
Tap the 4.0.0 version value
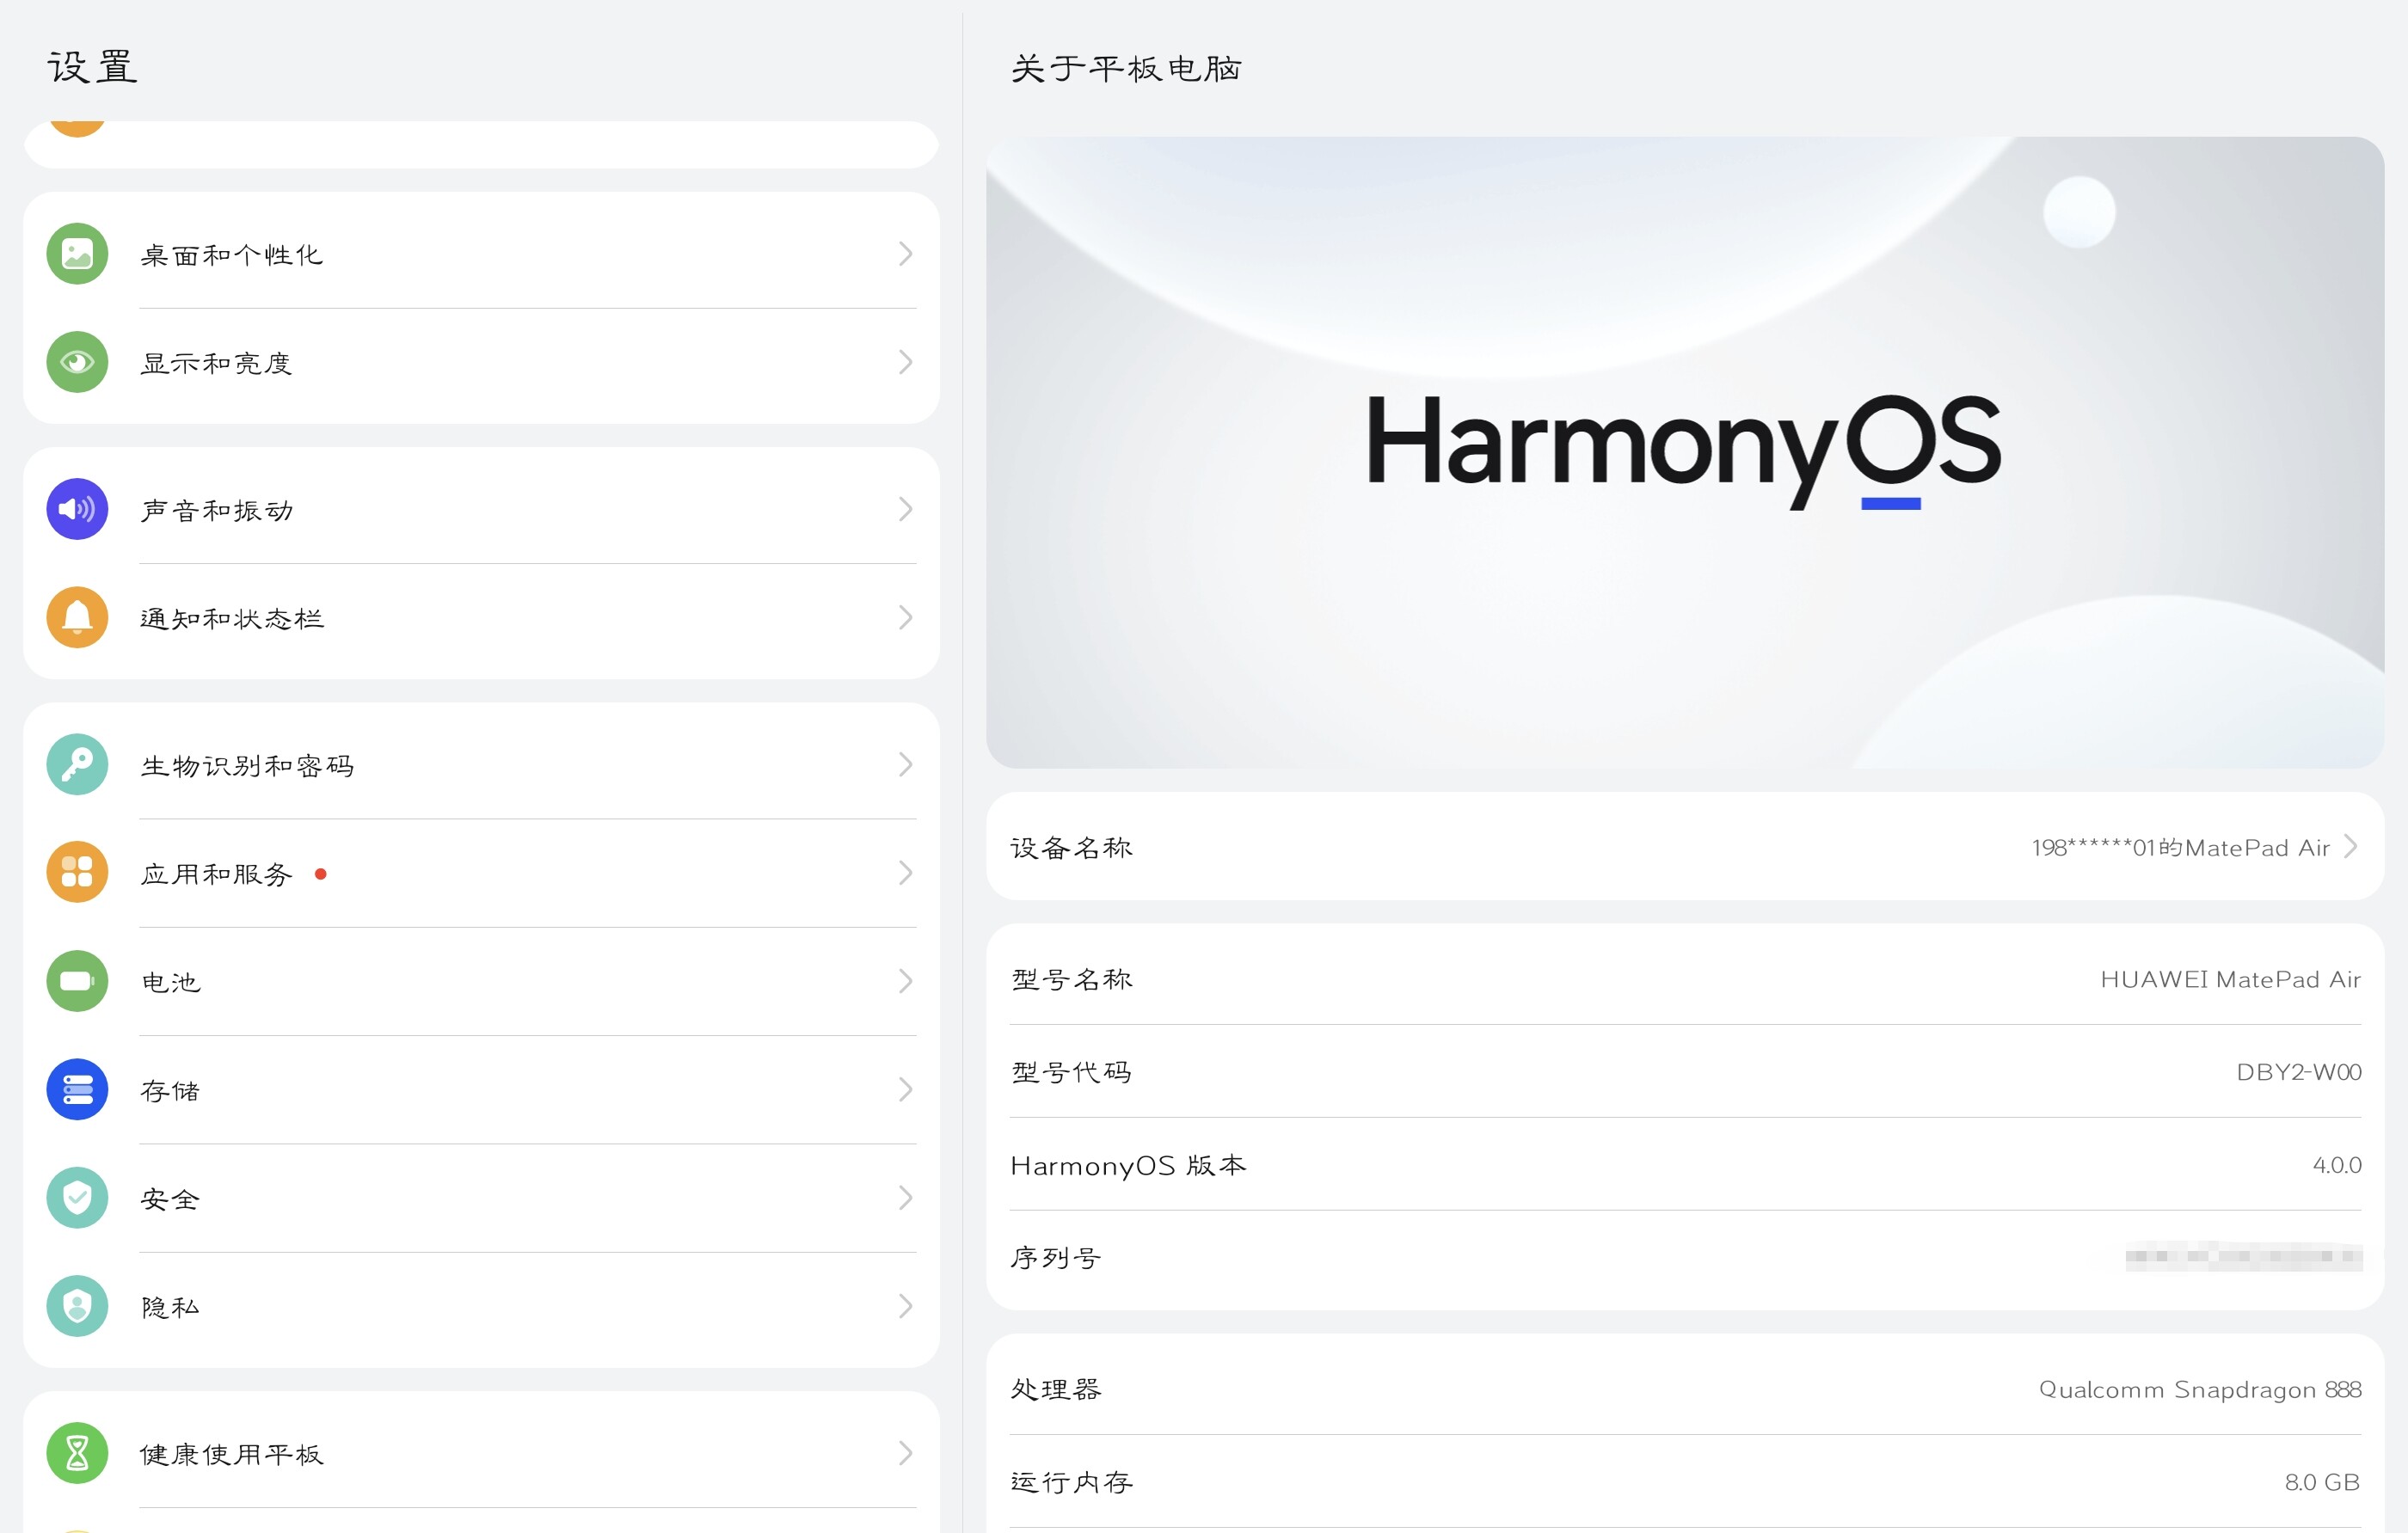2337,1165
